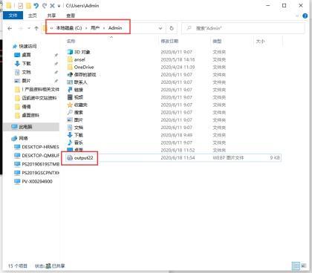
Task: Click the 文档 document icon in sidebar
Action: point(17,72)
